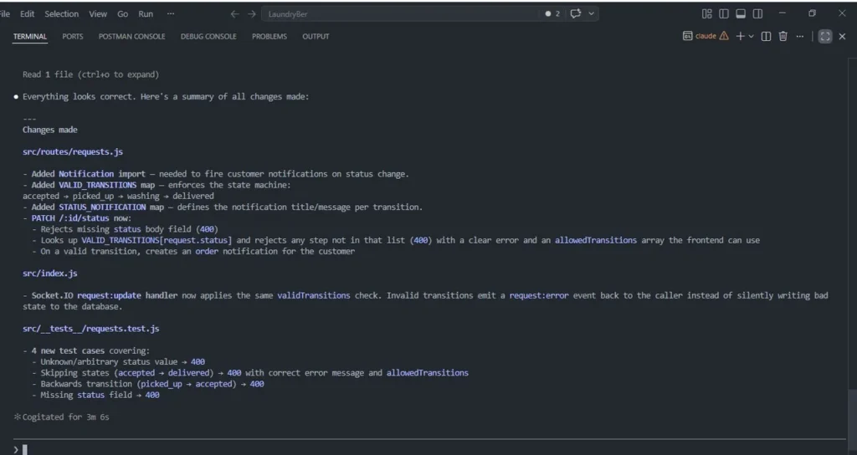Click 'Everything looks correct' summary line
Image resolution: width=857 pixels, height=455 pixels.
[166, 97]
